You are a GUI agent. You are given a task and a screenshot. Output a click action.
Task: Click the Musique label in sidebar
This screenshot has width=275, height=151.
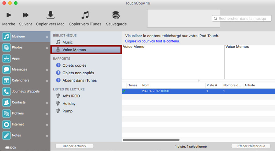pos(19,36)
